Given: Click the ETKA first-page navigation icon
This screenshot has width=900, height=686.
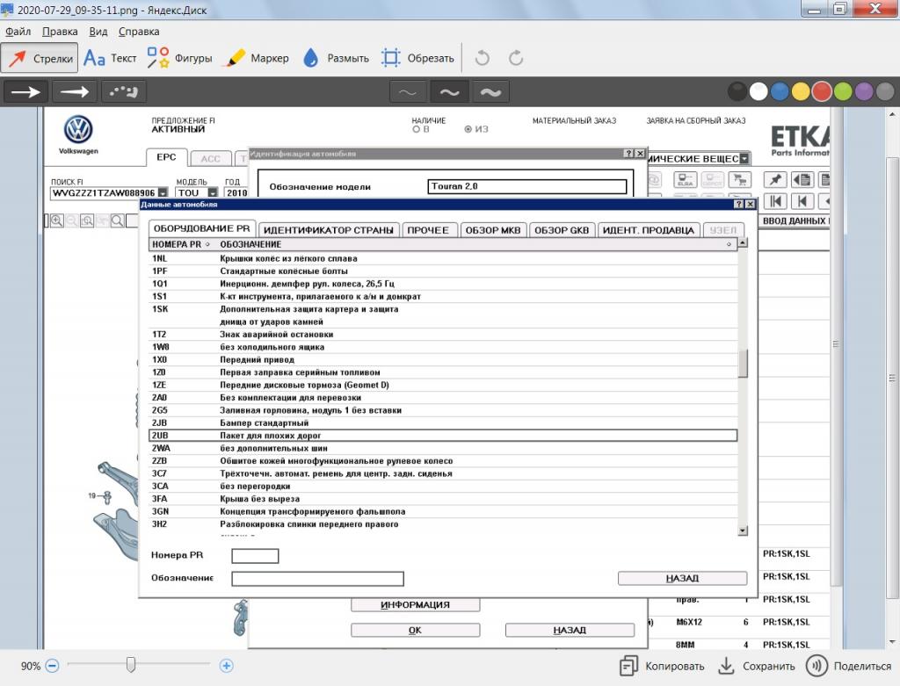Looking at the screenshot, I should [775, 201].
